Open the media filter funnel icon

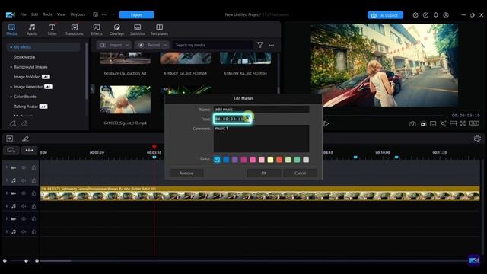click(260, 46)
